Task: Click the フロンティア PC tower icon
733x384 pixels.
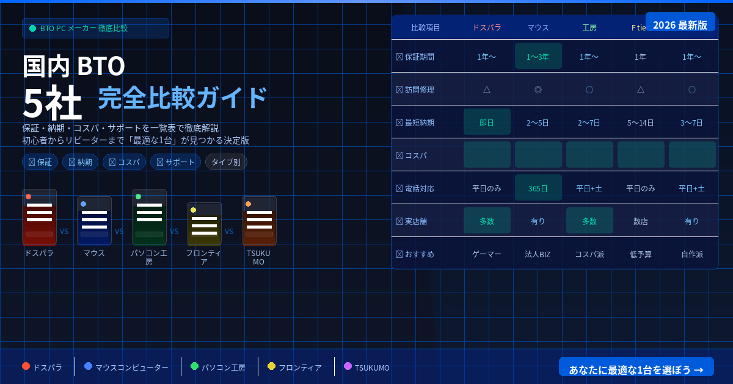Action: [204, 224]
